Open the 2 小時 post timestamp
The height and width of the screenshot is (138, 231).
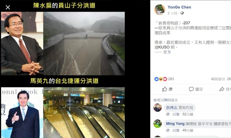[172, 13]
